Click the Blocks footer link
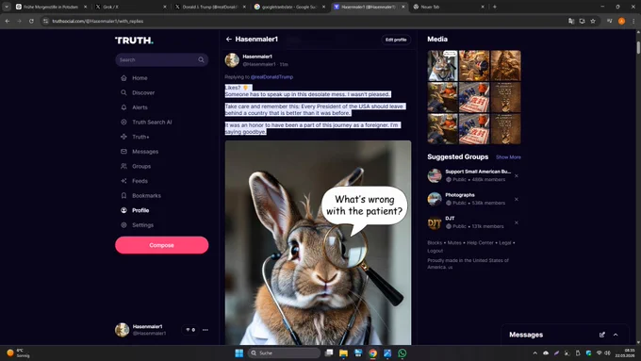Image resolution: width=641 pixels, height=361 pixels. pos(435,243)
